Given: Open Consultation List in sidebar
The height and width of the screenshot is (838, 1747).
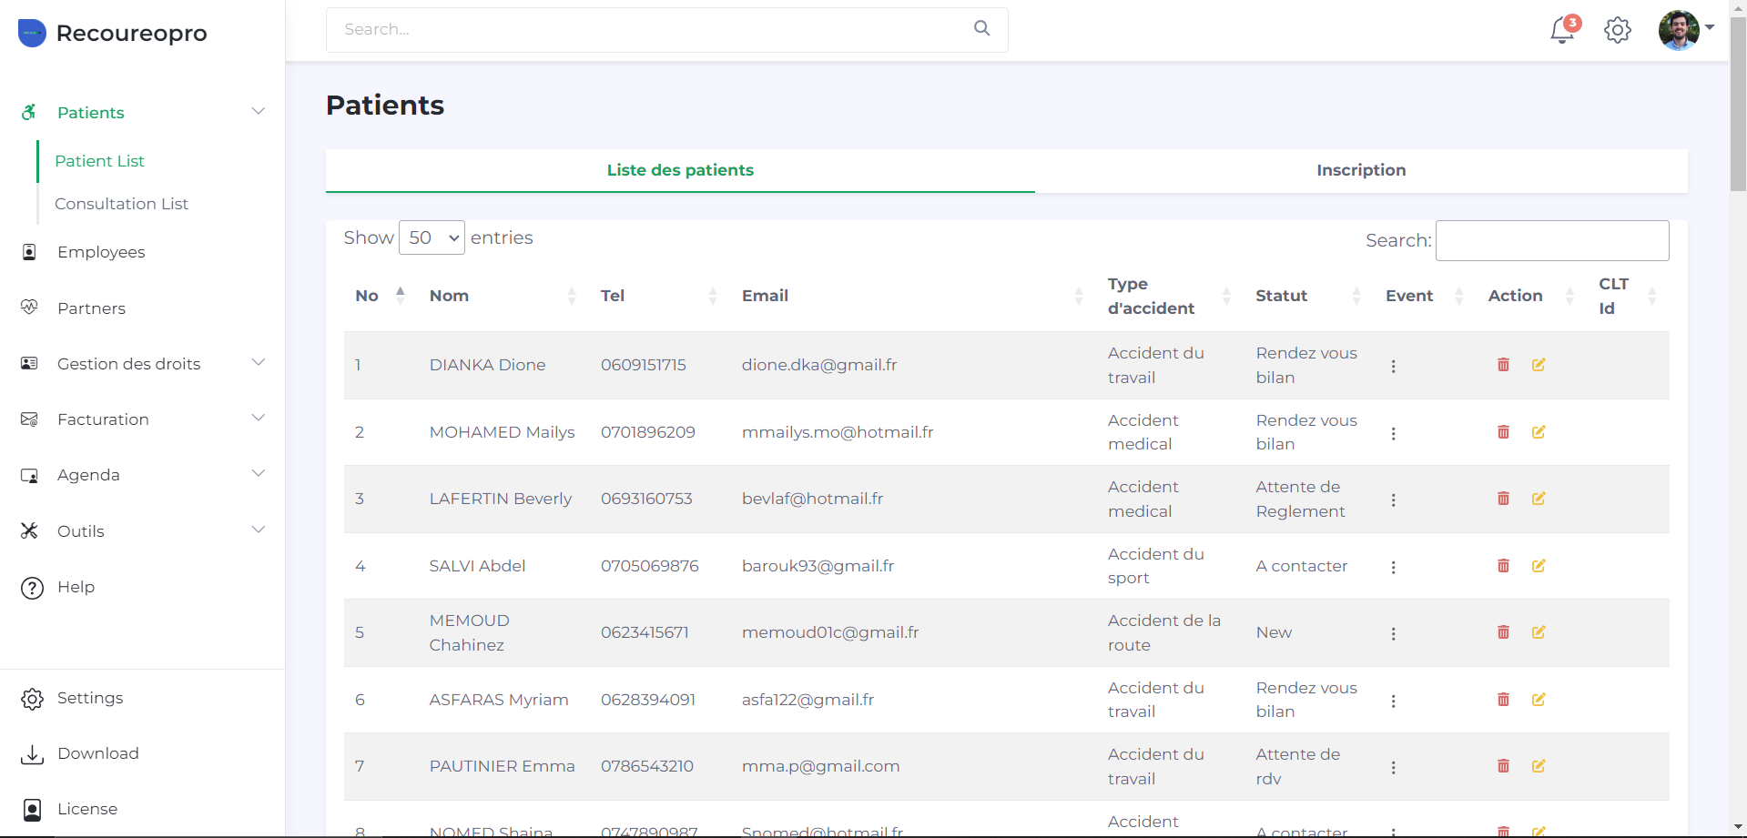Looking at the screenshot, I should (121, 204).
